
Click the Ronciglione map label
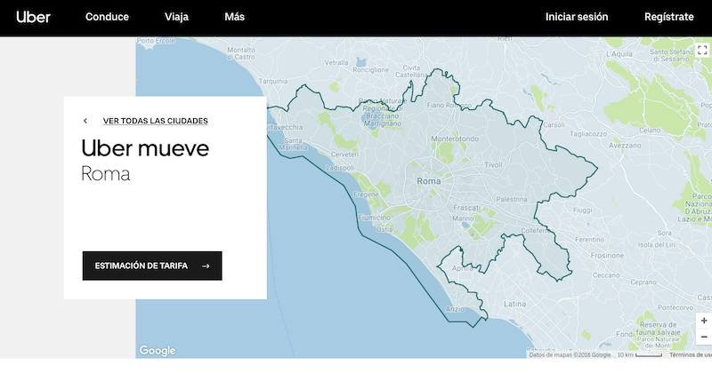[371, 70]
